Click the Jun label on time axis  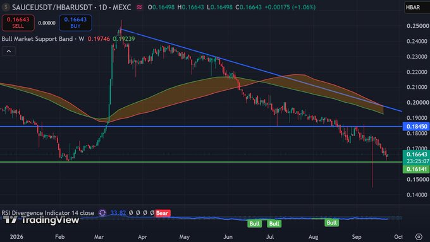point(228,237)
